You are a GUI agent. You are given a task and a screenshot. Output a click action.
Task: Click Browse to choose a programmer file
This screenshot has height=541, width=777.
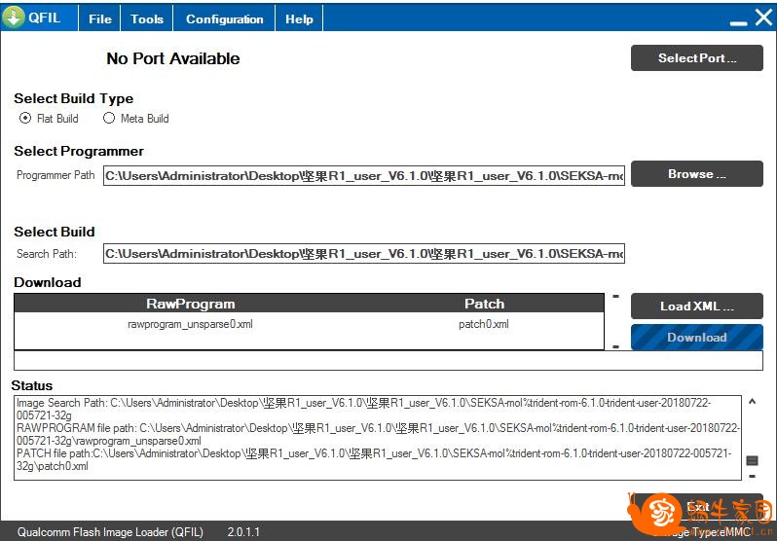tap(697, 174)
